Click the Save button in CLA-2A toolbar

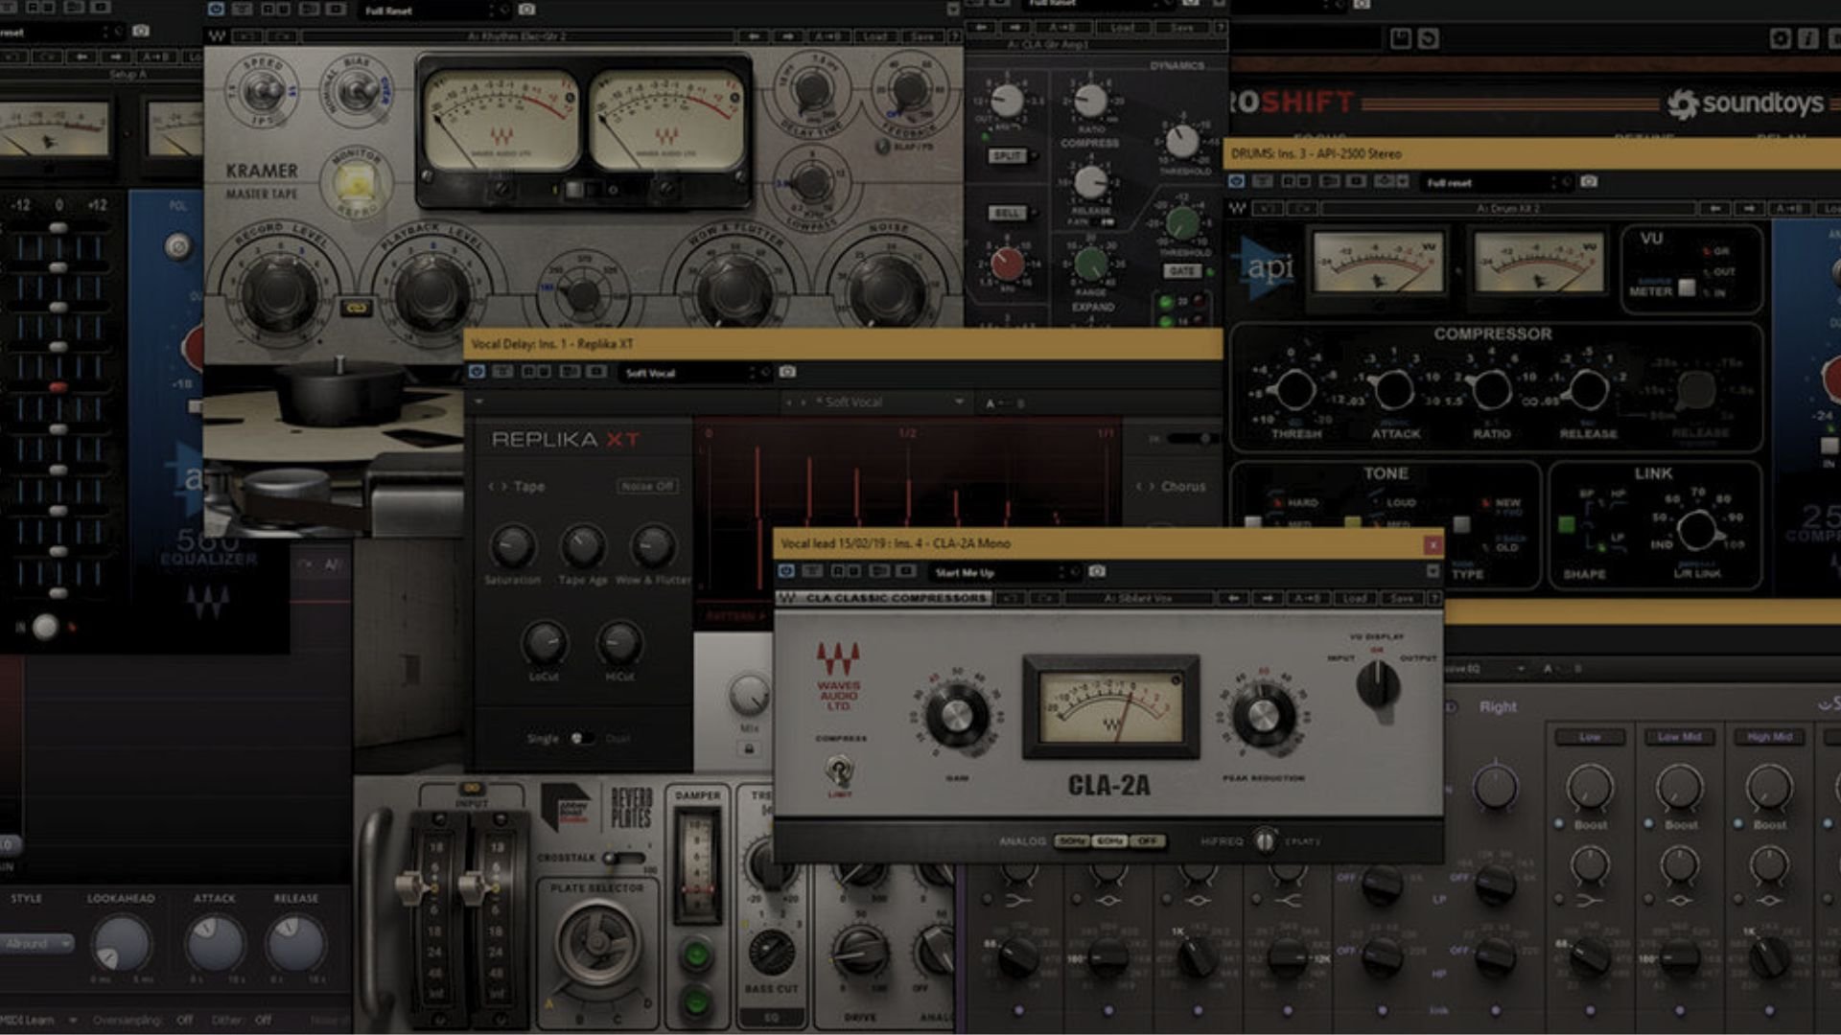[1402, 598]
